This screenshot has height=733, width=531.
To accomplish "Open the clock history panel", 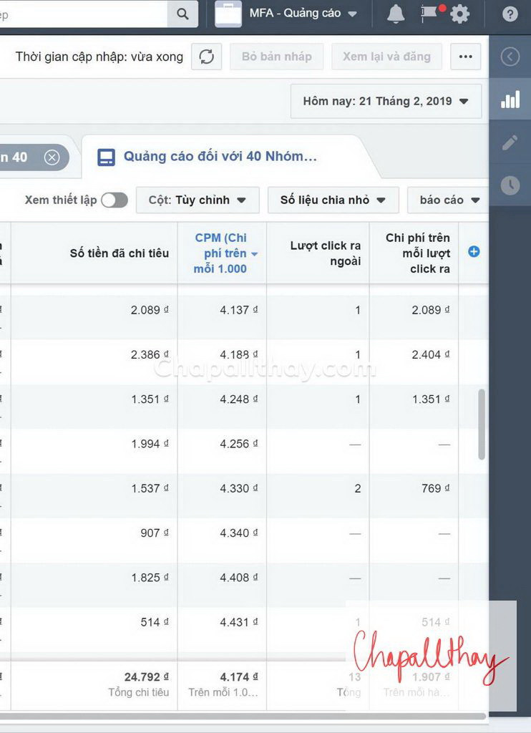I will (x=510, y=185).
